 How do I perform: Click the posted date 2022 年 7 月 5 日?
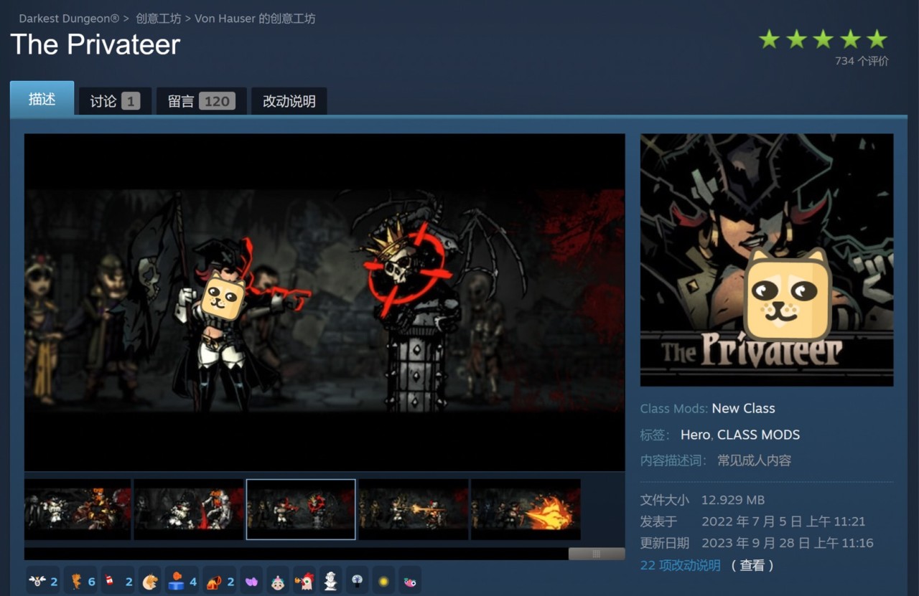coord(783,521)
